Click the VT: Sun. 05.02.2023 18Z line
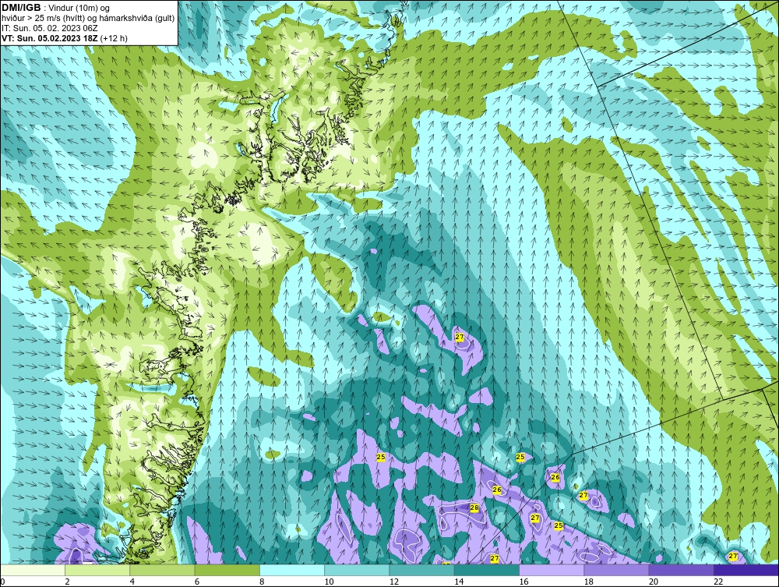Image resolution: width=779 pixels, height=587 pixels. 65,38
